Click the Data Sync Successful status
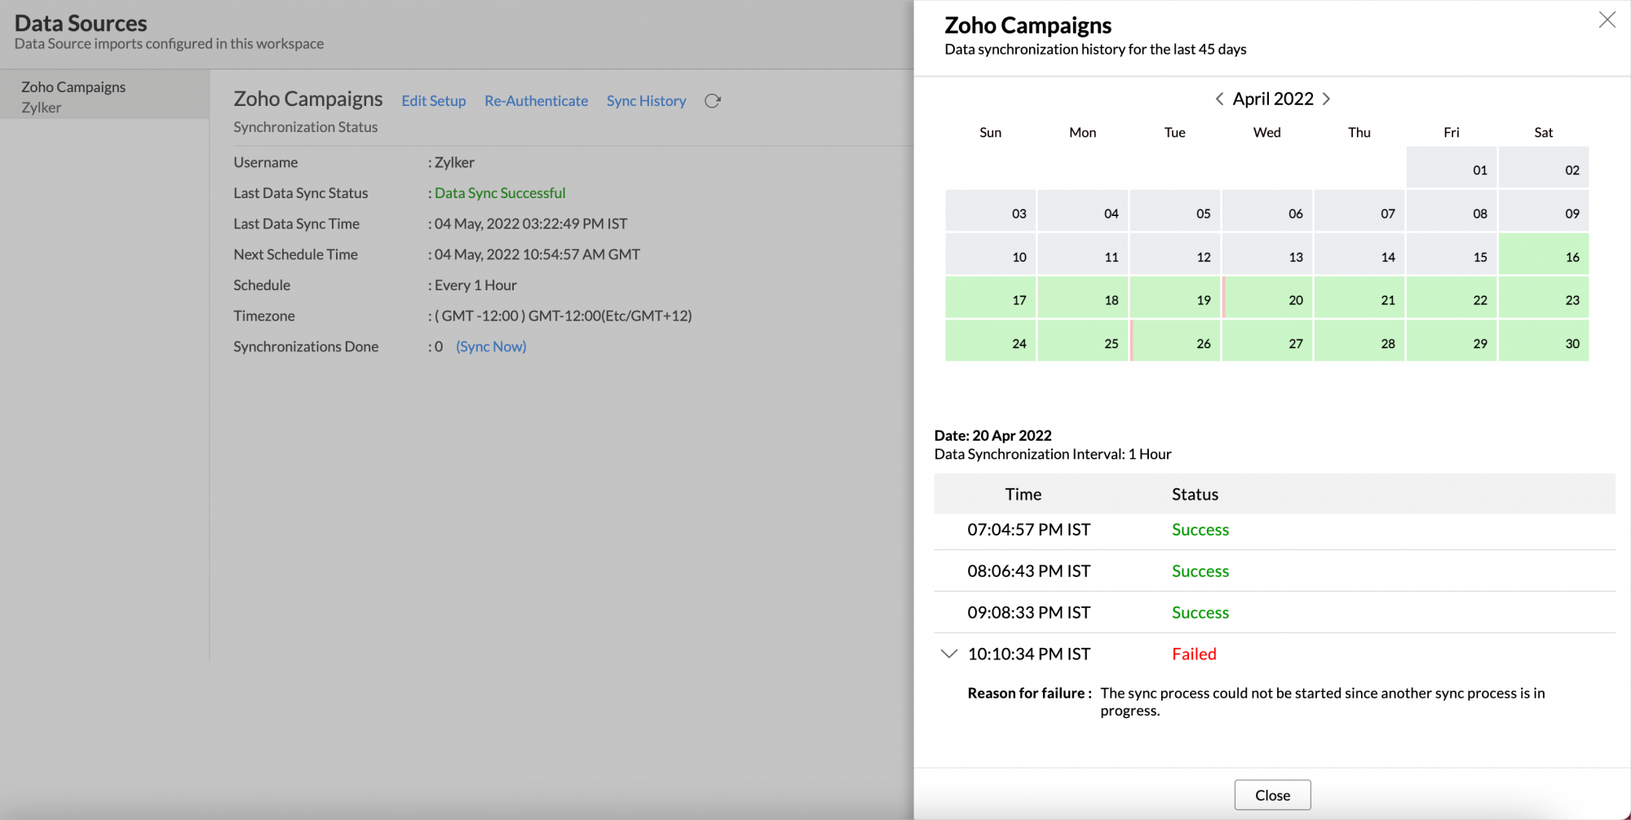 click(x=500, y=193)
